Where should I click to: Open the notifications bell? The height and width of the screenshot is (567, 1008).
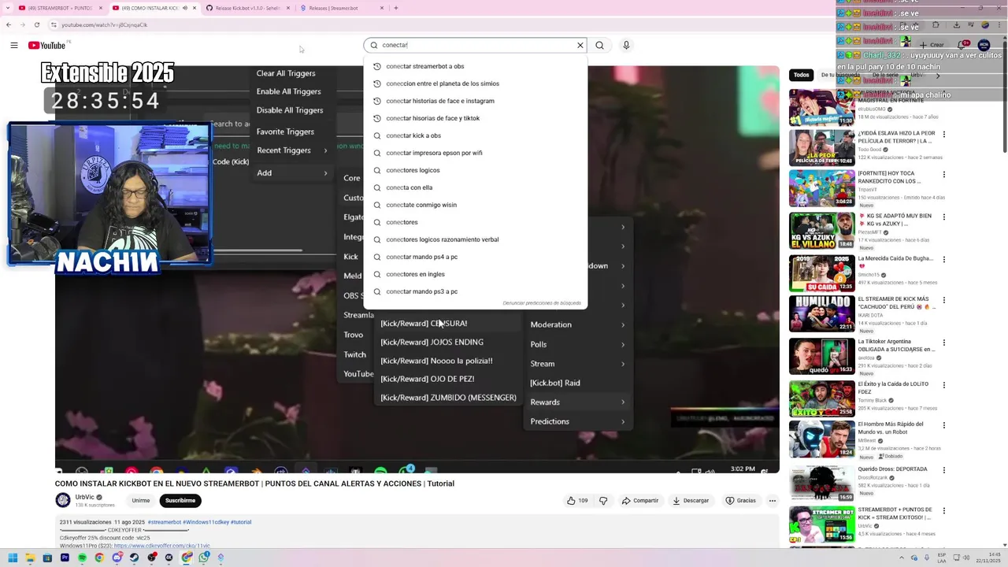[x=961, y=46]
